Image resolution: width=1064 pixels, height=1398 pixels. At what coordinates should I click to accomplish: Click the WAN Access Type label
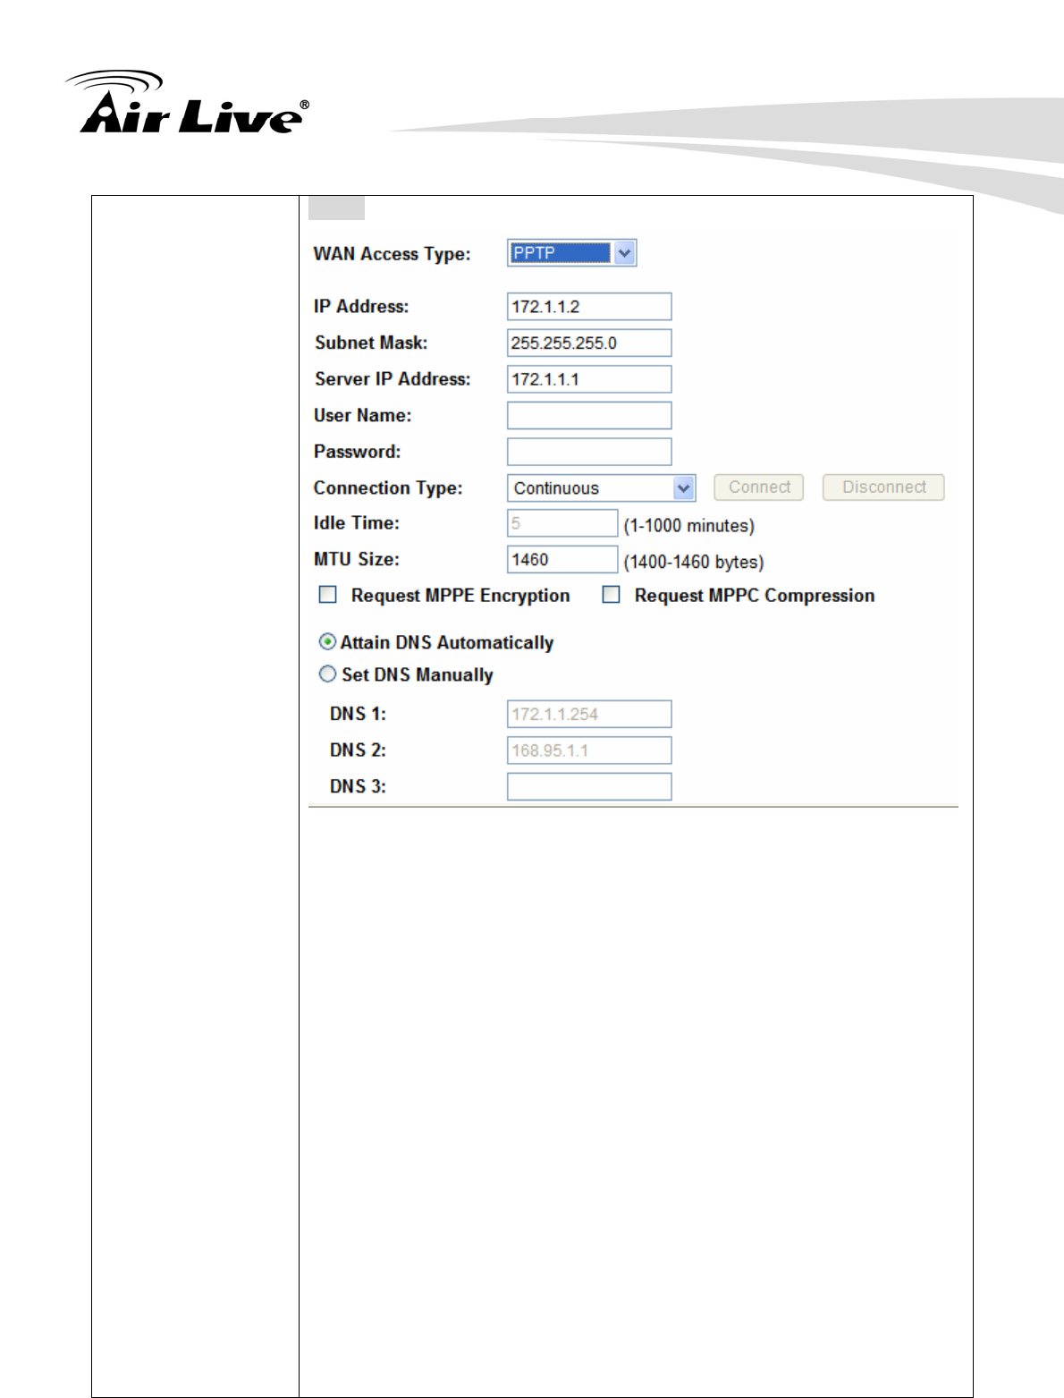392,254
